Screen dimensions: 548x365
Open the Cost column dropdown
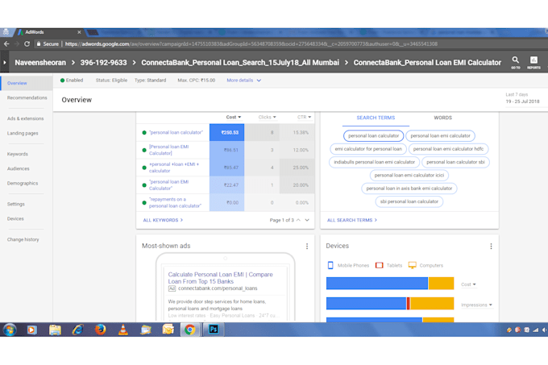[234, 117]
